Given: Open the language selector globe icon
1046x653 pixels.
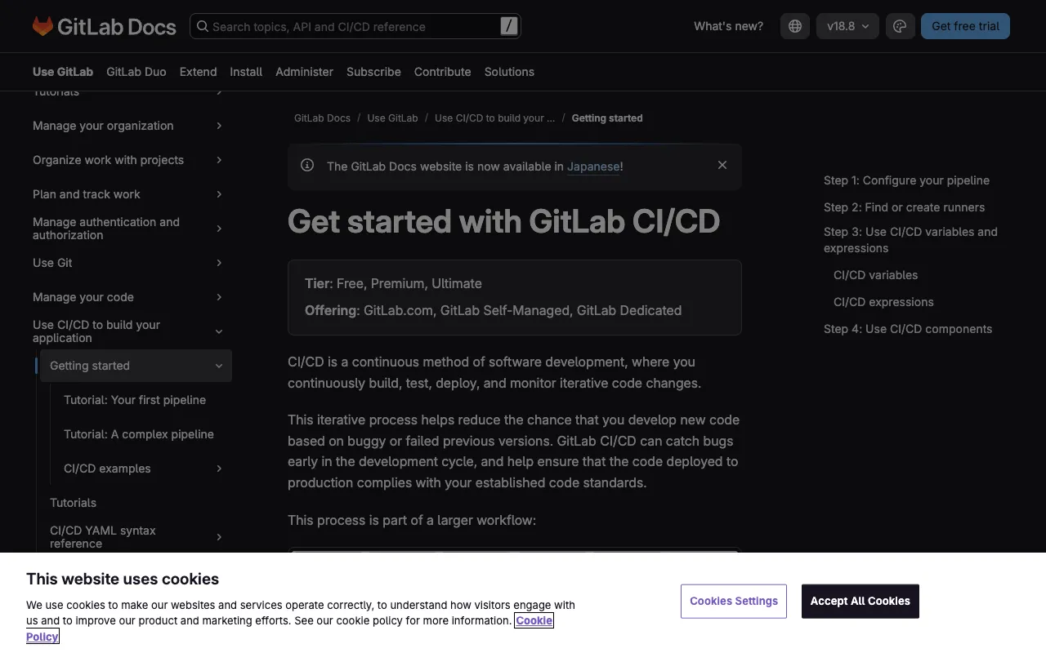Looking at the screenshot, I should (x=794, y=26).
